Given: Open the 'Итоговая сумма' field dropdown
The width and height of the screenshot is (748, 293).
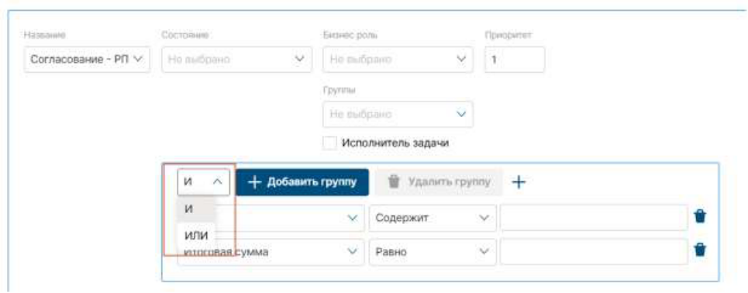Looking at the screenshot, I should [271, 252].
